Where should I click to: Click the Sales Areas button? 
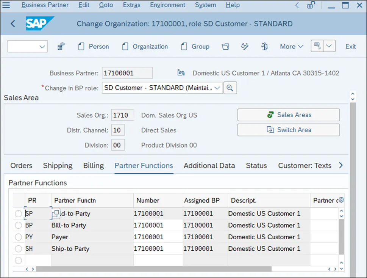click(289, 115)
